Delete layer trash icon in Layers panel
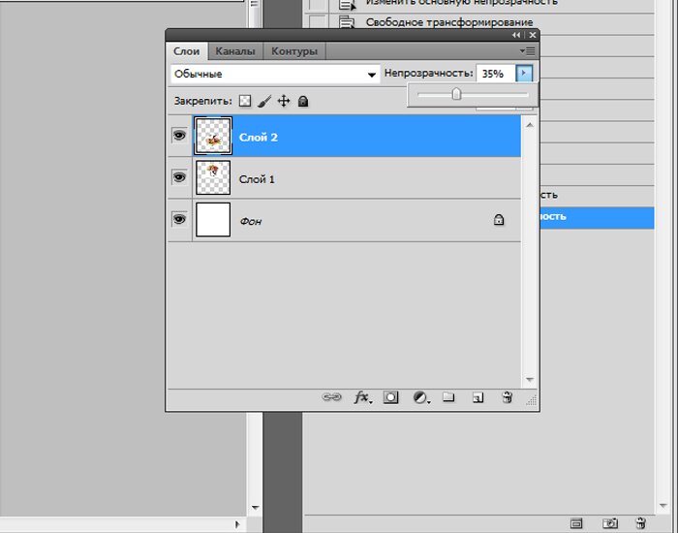Image resolution: width=678 pixels, height=533 pixels. coord(508,396)
